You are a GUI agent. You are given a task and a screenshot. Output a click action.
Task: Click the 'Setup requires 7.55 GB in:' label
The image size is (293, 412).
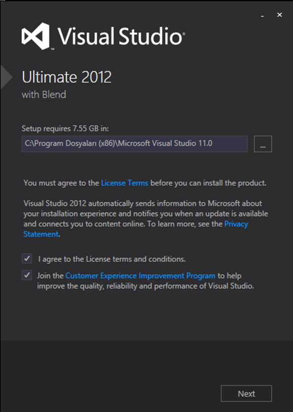[x=65, y=129]
